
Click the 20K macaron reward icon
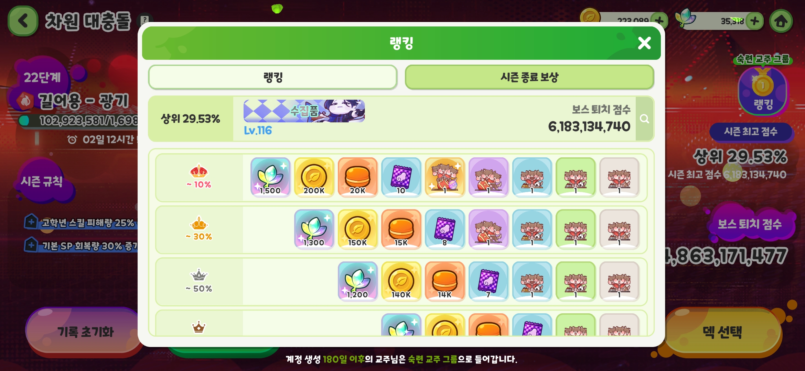[358, 177]
